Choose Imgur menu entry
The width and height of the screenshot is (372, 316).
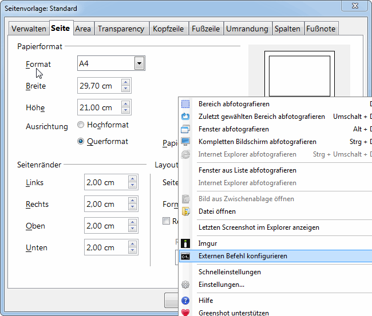(x=275, y=243)
